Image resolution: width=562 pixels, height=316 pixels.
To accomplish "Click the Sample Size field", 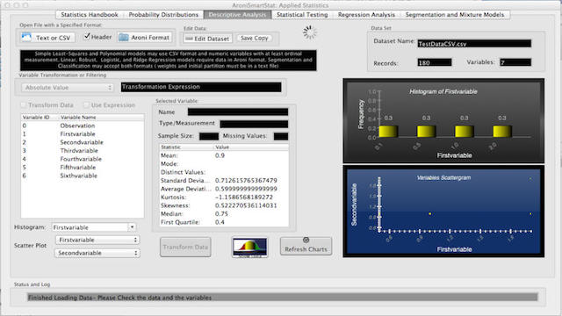I will coord(209,136).
